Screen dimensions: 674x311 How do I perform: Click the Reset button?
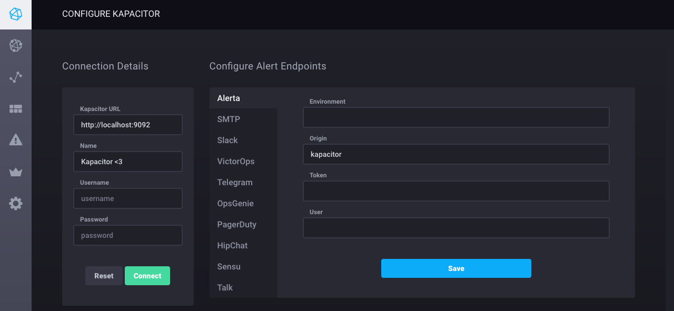104,276
